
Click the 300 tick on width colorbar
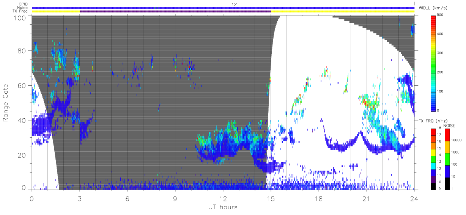click(441, 53)
